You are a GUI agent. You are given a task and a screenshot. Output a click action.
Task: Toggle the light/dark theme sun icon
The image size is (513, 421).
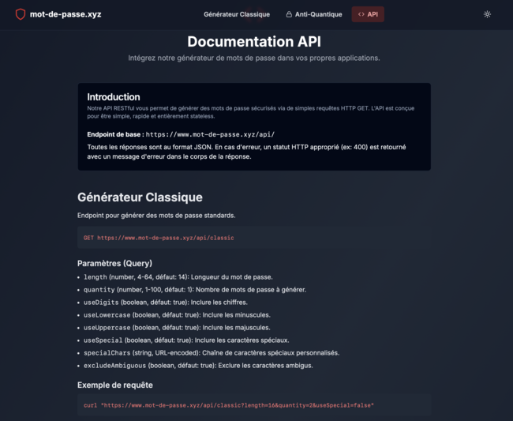click(487, 14)
